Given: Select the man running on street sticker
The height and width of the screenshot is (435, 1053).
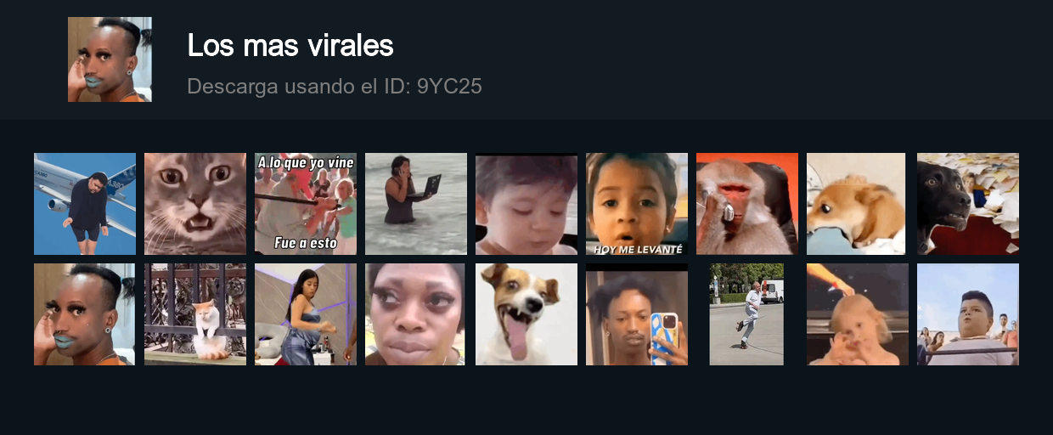Looking at the screenshot, I should point(747,314).
